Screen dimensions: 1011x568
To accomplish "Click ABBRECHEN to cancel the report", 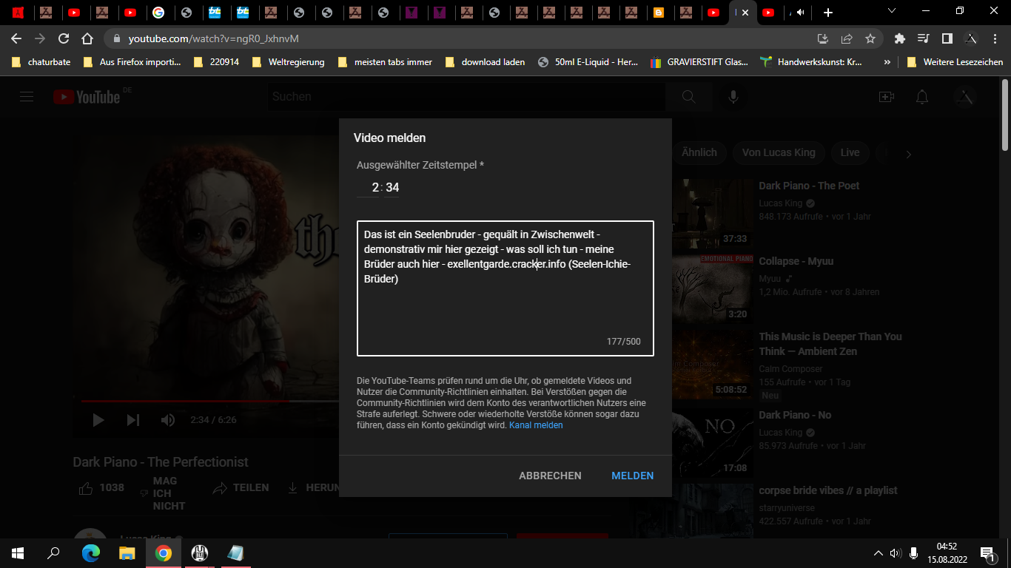I will [550, 476].
